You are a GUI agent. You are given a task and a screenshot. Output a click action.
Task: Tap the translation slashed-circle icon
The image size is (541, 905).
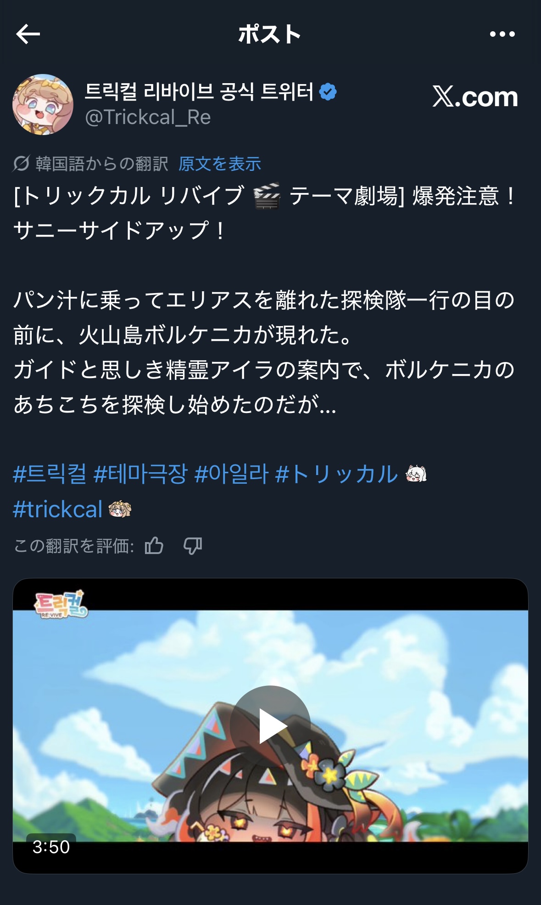(21, 164)
